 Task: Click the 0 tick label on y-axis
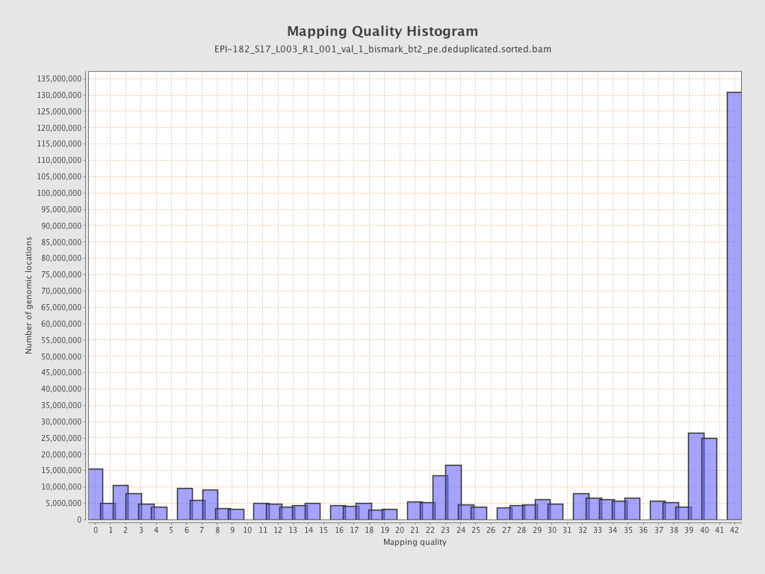[79, 520]
